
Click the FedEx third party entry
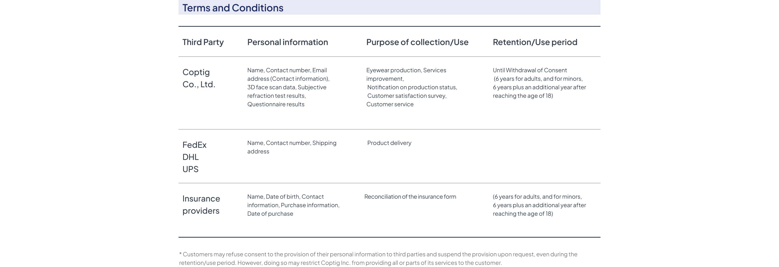pyautogui.click(x=194, y=145)
